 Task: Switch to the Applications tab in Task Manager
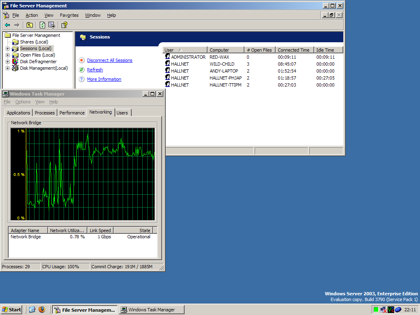pos(18,113)
